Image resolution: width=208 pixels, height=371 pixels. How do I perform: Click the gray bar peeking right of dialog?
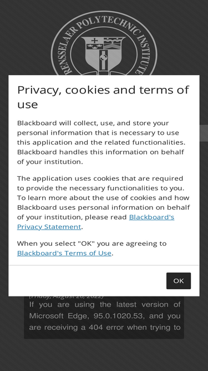[204, 133]
